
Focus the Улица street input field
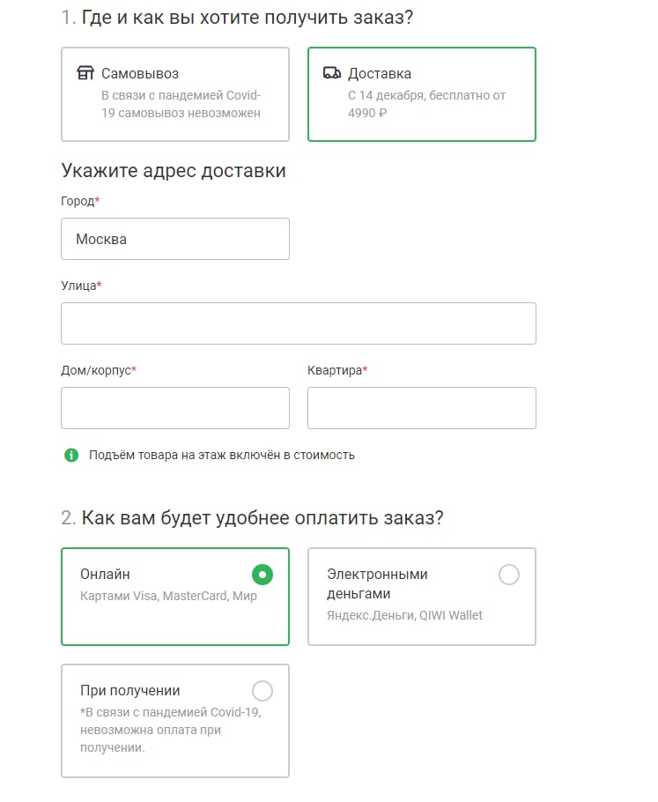coord(298,323)
